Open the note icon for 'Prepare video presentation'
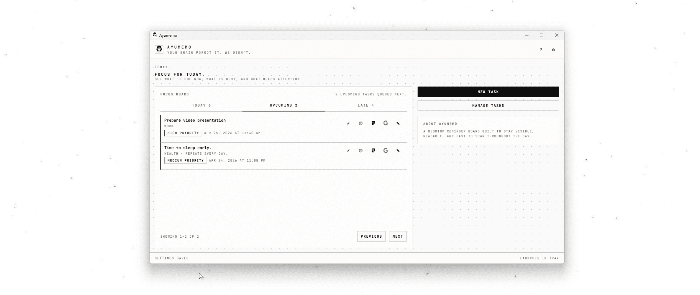700x295 pixels. tap(373, 123)
